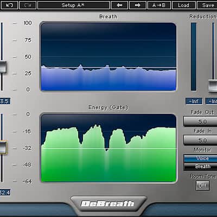Copy settings with the A→B button

click(159, 5)
